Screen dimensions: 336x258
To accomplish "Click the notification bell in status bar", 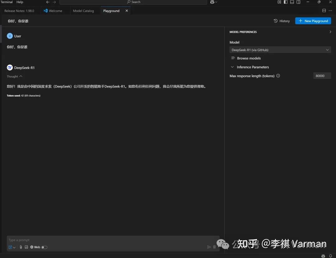I will (330, 256).
